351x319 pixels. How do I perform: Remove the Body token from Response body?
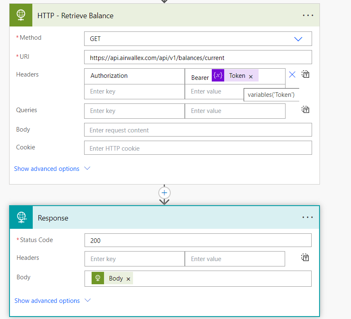[128, 279]
